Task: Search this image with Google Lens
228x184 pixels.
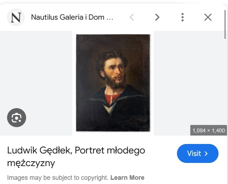Action: (x=17, y=118)
